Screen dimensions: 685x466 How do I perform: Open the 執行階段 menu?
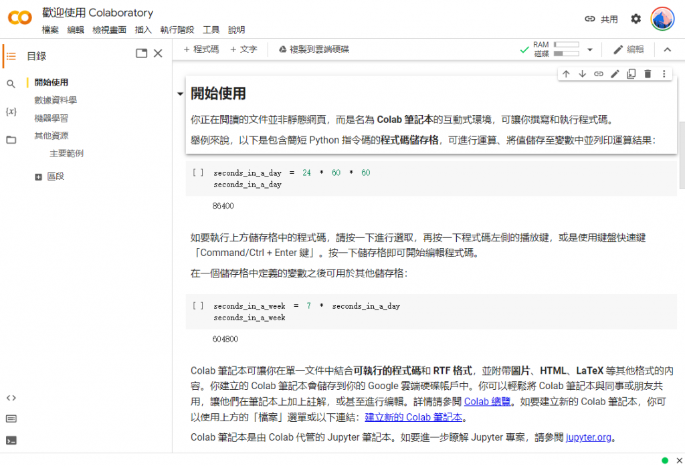click(x=177, y=29)
